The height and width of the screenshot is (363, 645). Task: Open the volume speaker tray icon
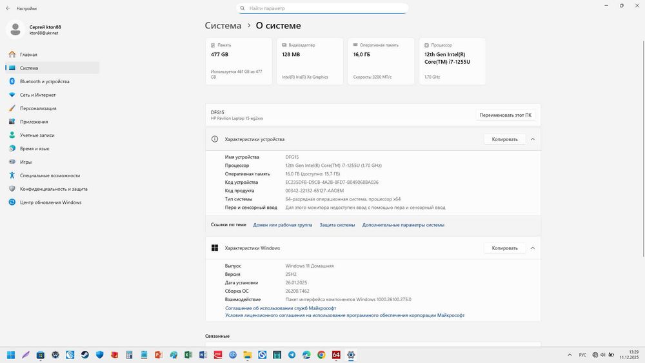pos(603,355)
